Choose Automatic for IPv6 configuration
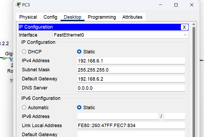This screenshot has width=204, height=137. pos(24,107)
